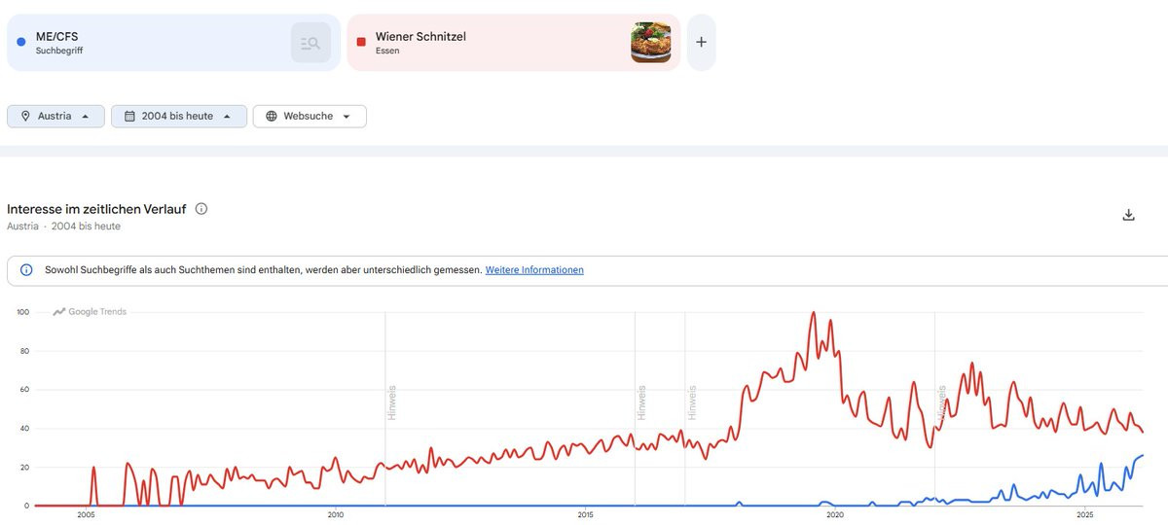Click the calendar icon in date filter
The height and width of the screenshot is (525, 1168).
coord(129,116)
